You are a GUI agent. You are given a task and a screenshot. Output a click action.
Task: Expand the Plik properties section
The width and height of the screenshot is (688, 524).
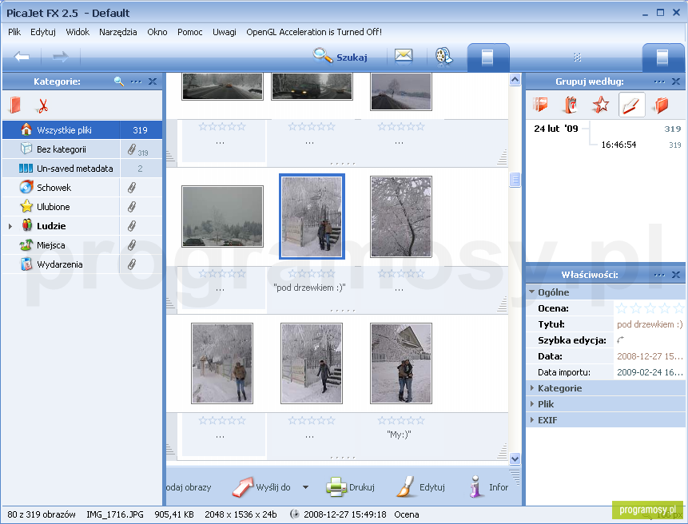point(532,404)
